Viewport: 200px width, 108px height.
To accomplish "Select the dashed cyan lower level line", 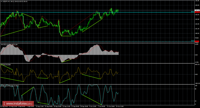I will tap(97, 41).
